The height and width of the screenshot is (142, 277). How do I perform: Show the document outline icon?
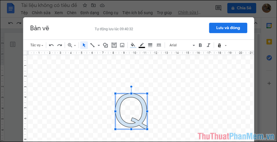[x=13, y=44]
